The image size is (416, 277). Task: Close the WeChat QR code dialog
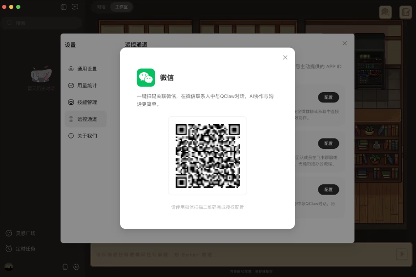(285, 58)
